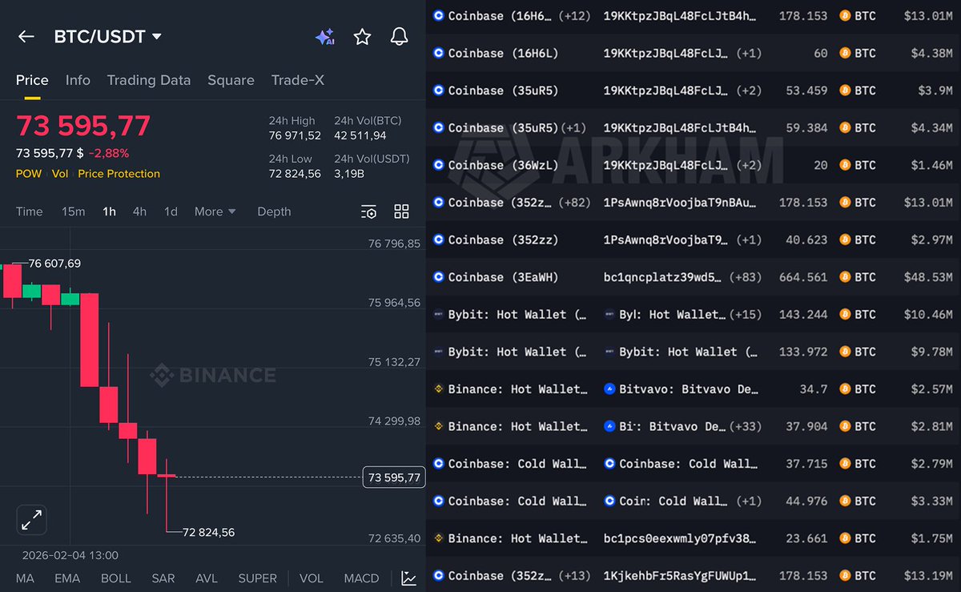Toggle the VOL indicator
This screenshot has height=592, width=961.
coord(311,578)
